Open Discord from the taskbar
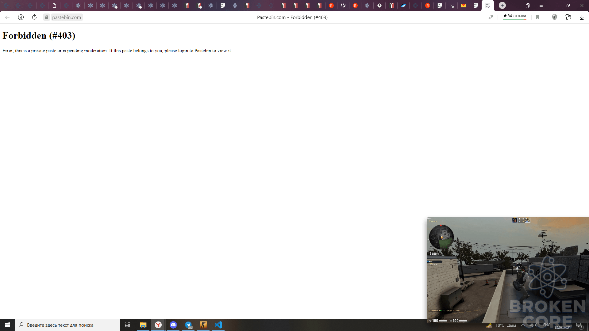This screenshot has width=589, height=331. coord(173,325)
